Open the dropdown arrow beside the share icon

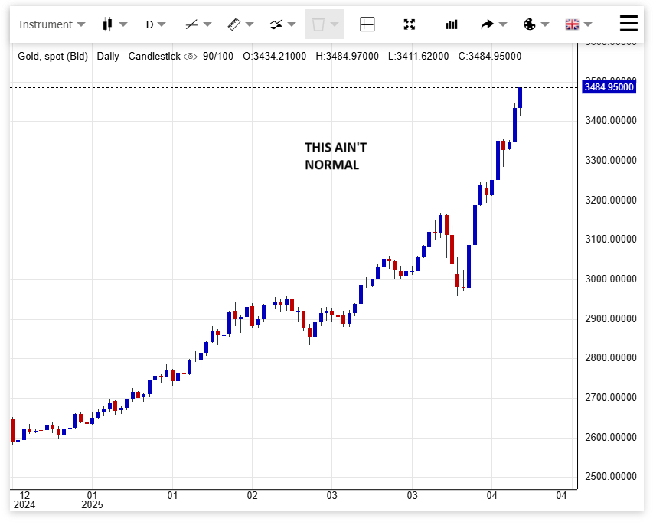pyautogui.click(x=503, y=24)
